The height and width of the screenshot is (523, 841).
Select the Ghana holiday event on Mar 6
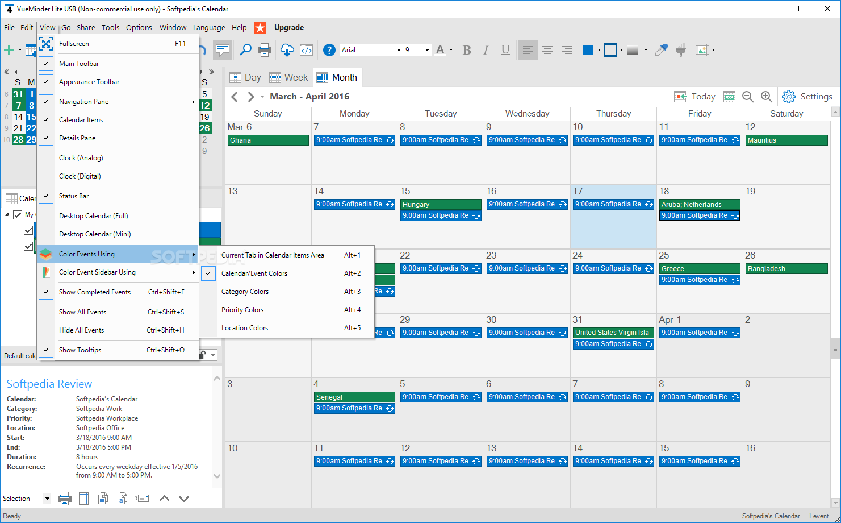[268, 140]
